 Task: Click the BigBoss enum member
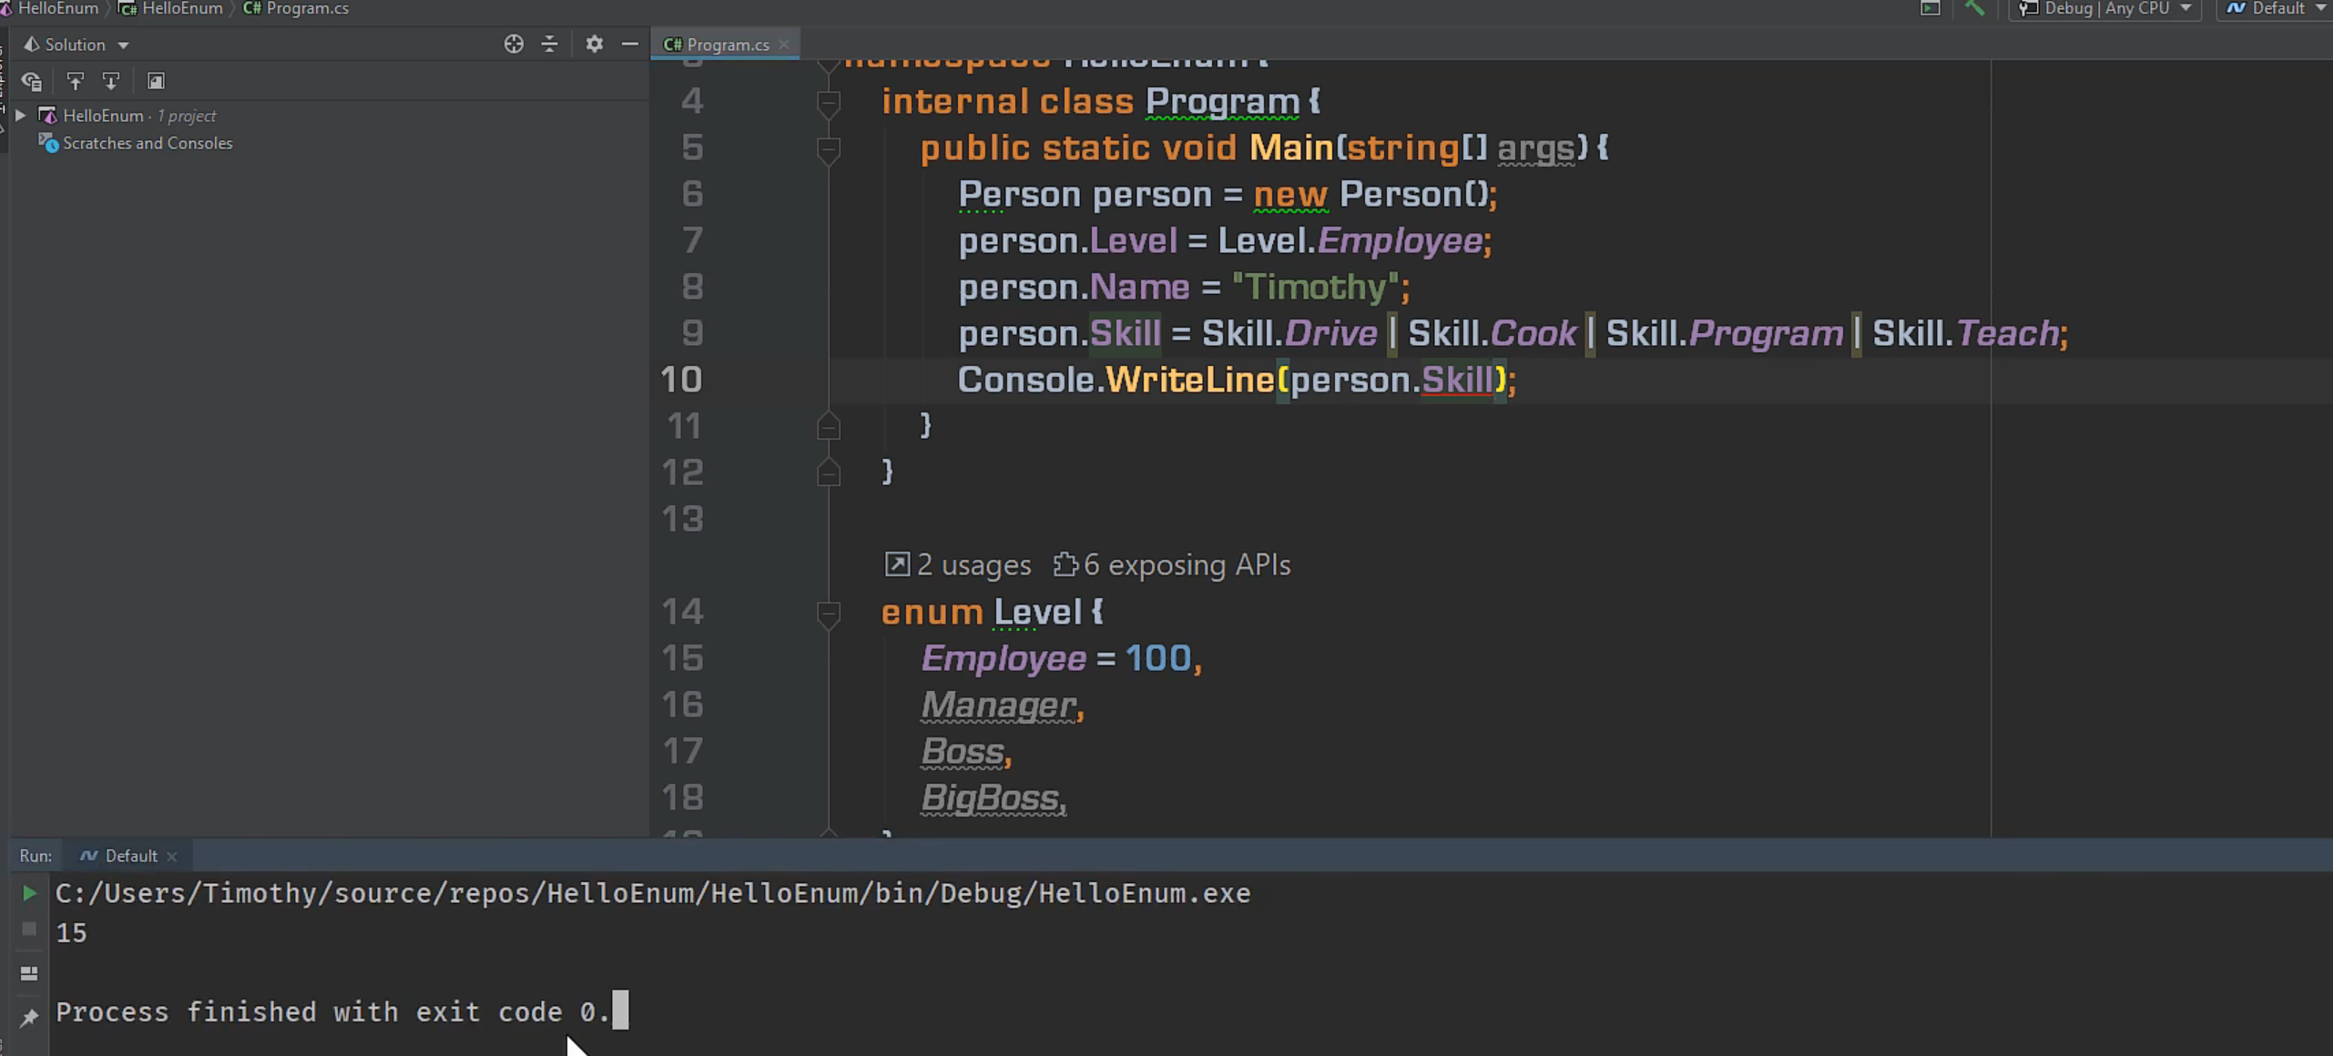(990, 798)
